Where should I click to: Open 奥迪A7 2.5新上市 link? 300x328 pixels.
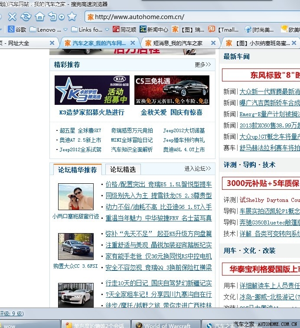click(x=80, y=140)
